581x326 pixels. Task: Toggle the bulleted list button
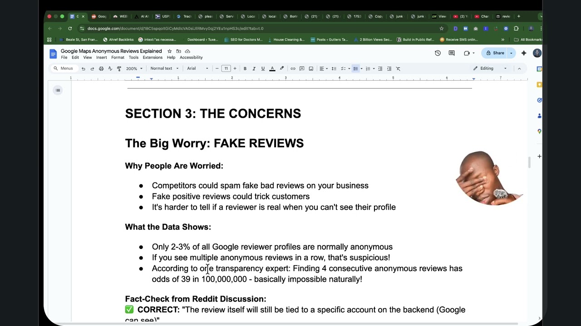click(x=355, y=68)
